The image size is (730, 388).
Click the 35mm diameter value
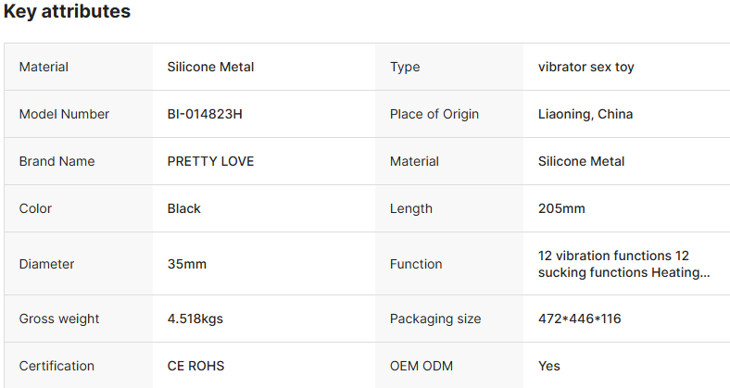click(186, 264)
